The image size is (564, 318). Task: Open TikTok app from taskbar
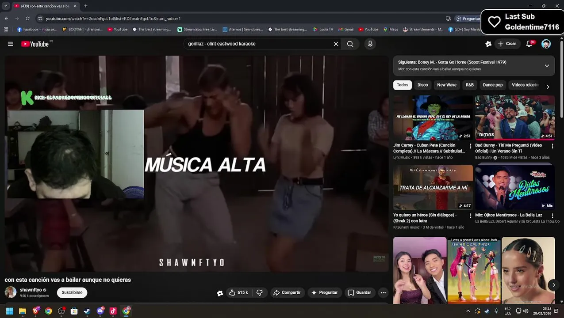coord(113,311)
